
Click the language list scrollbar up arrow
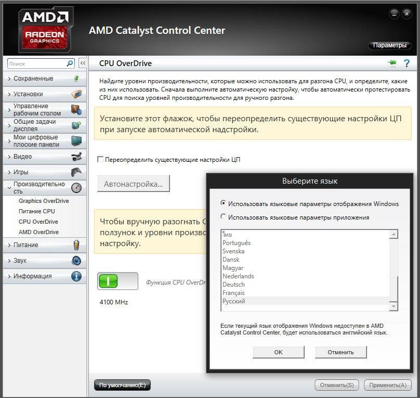pos(393,234)
